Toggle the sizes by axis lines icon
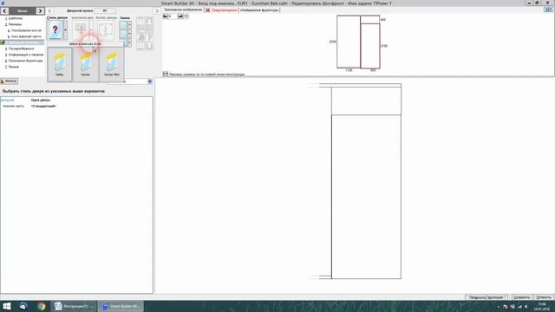 [166, 74]
